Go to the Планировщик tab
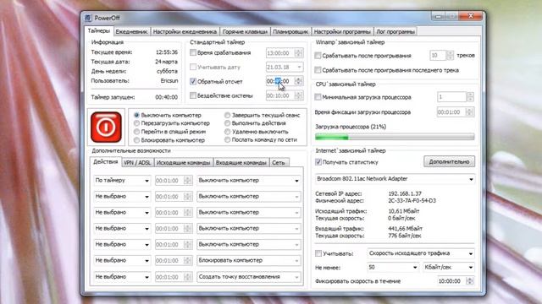The height and width of the screenshot is (304, 542). pos(290,32)
